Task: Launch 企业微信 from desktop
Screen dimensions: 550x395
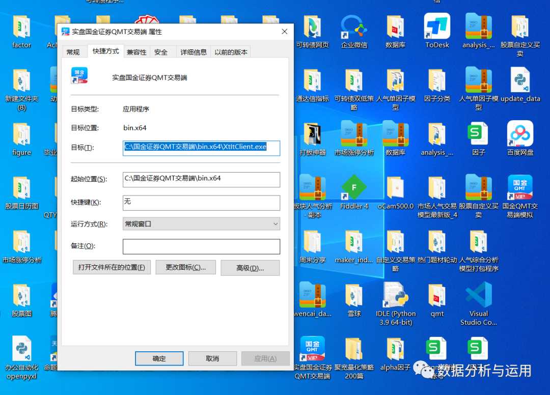Action: point(354,32)
